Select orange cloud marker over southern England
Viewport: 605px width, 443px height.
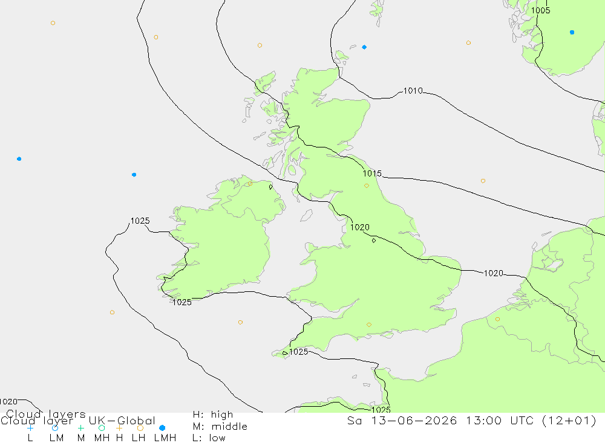(x=369, y=325)
